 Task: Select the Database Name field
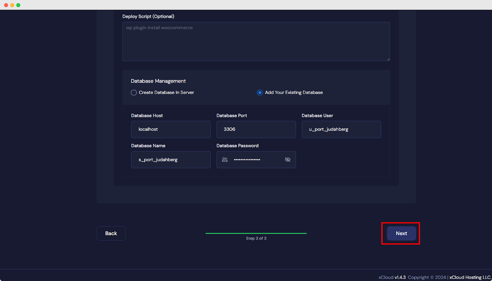point(171,159)
